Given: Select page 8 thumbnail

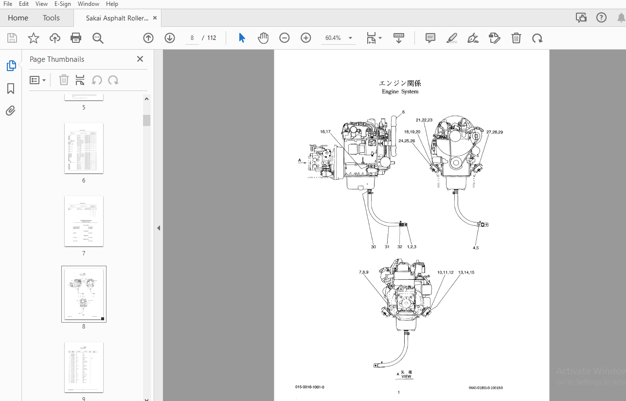Looking at the screenshot, I should point(84,294).
